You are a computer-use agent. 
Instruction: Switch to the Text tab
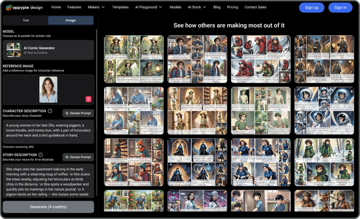[26, 20]
